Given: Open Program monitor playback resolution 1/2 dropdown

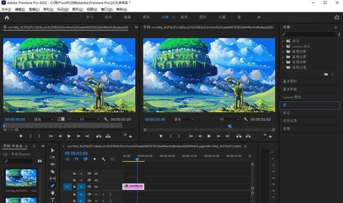Looking at the screenshot, I should pyautogui.click(x=229, y=119).
